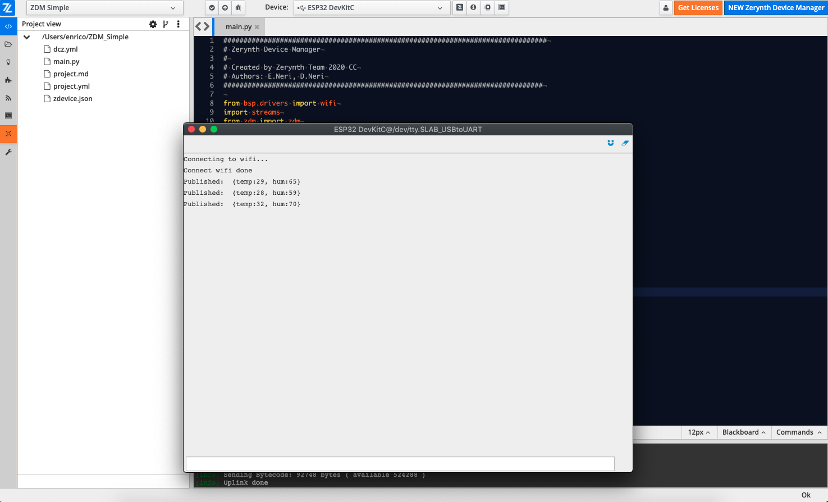Open main.py in the project tree
Viewport: 828px width, 502px height.
click(66, 62)
